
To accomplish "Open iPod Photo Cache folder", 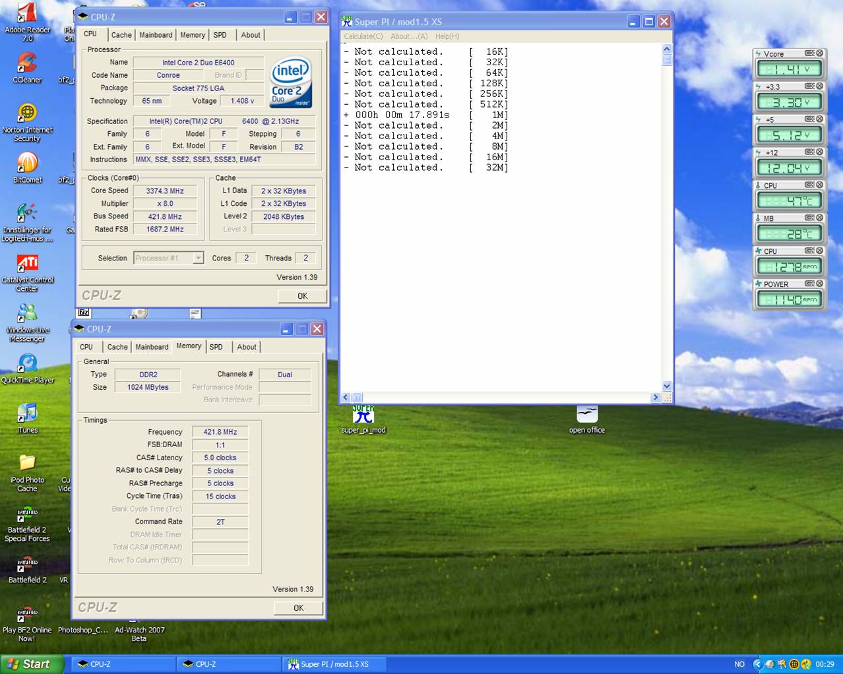I will [x=27, y=473].
